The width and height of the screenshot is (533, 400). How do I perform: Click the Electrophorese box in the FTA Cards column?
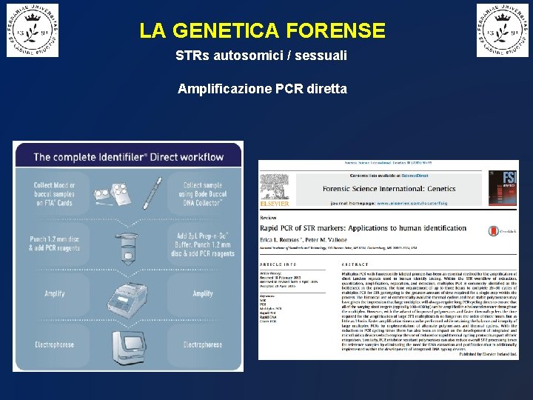(x=54, y=345)
